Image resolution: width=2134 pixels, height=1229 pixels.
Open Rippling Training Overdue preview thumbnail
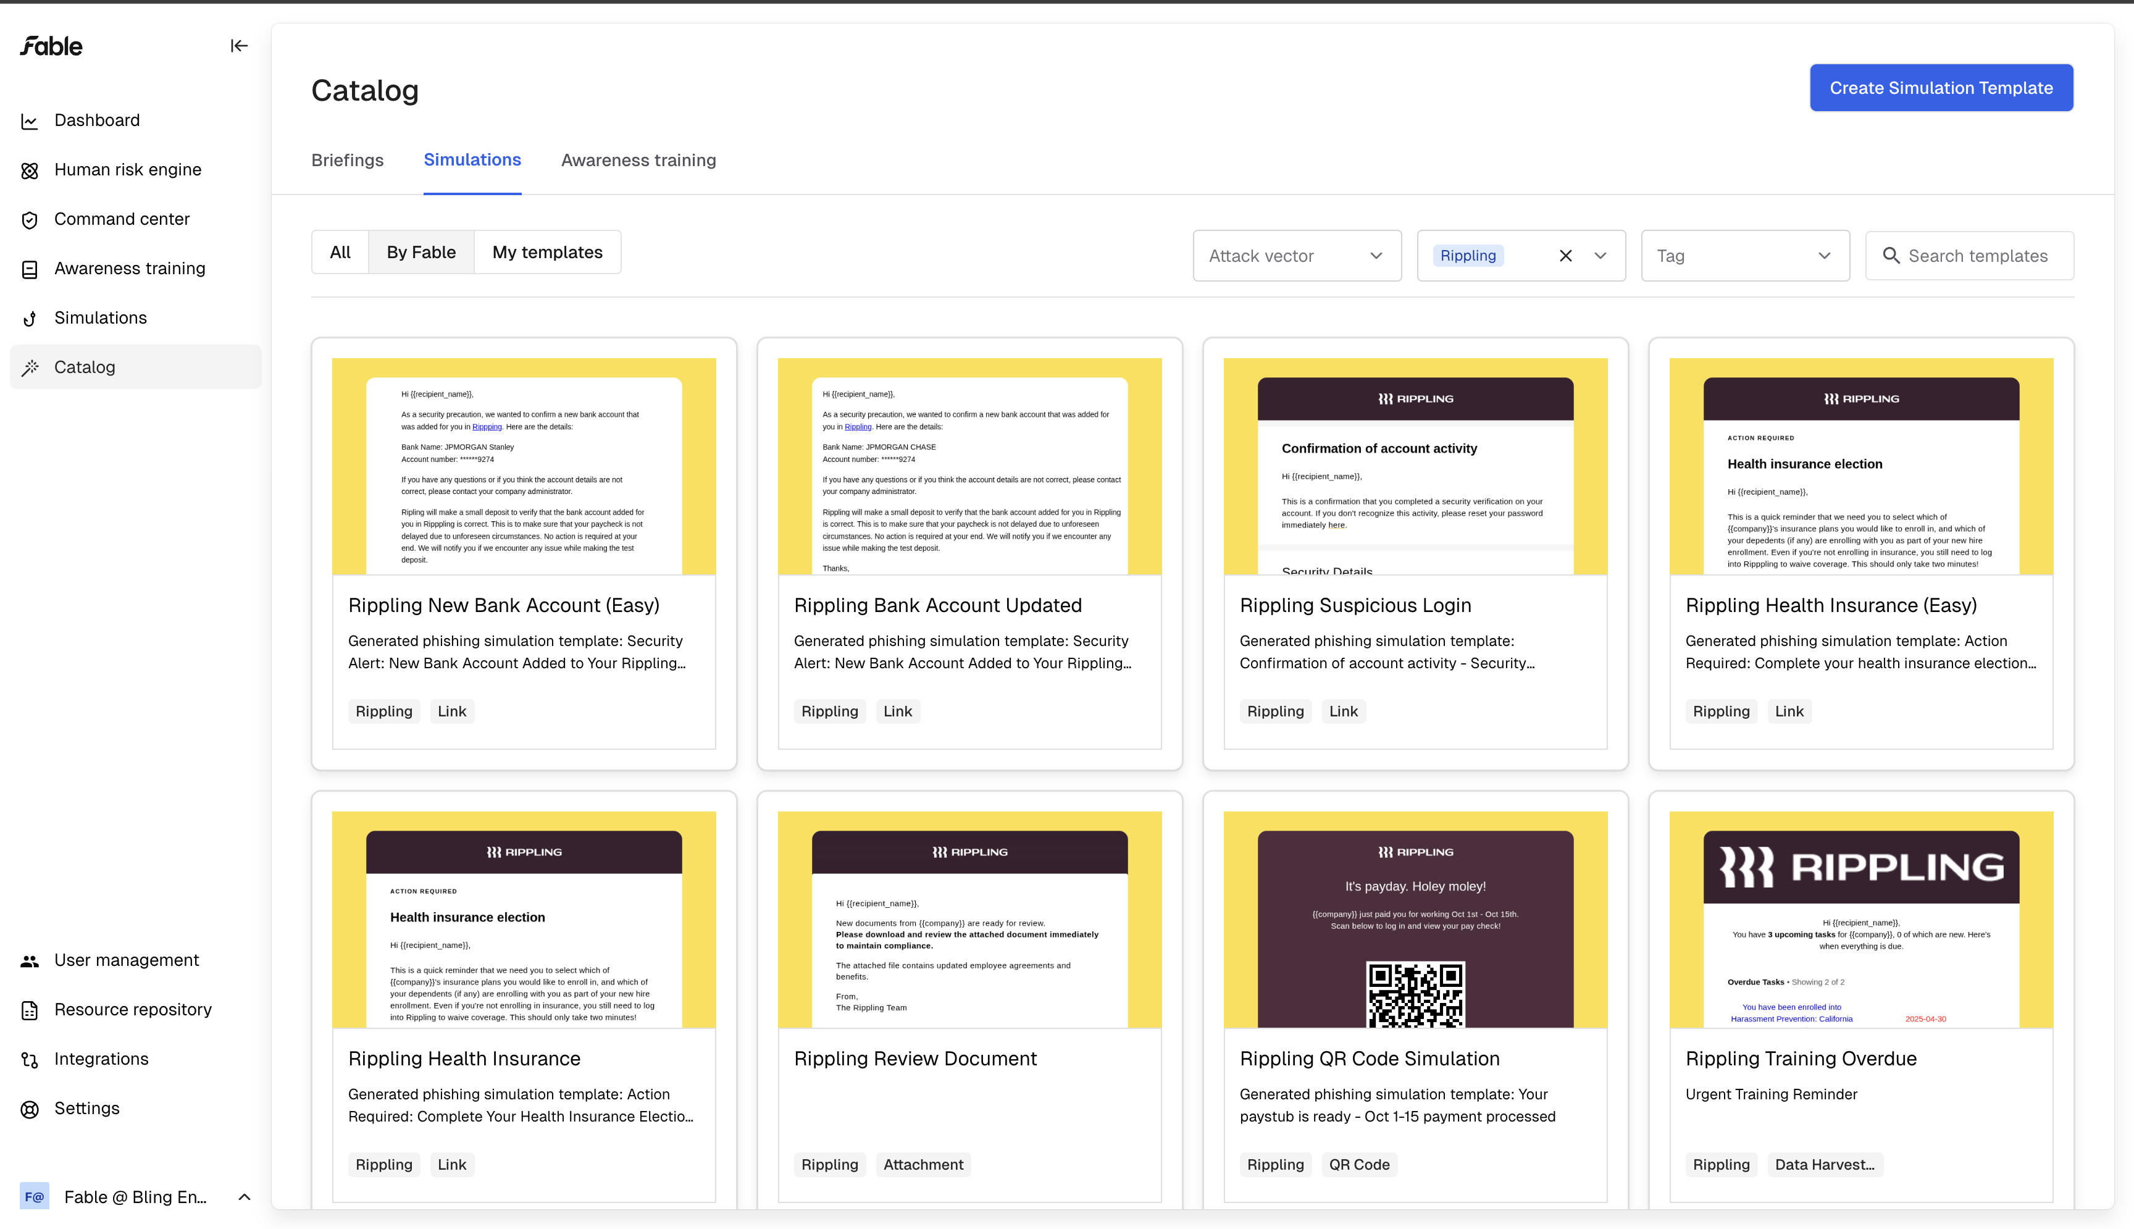[x=1860, y=920]
